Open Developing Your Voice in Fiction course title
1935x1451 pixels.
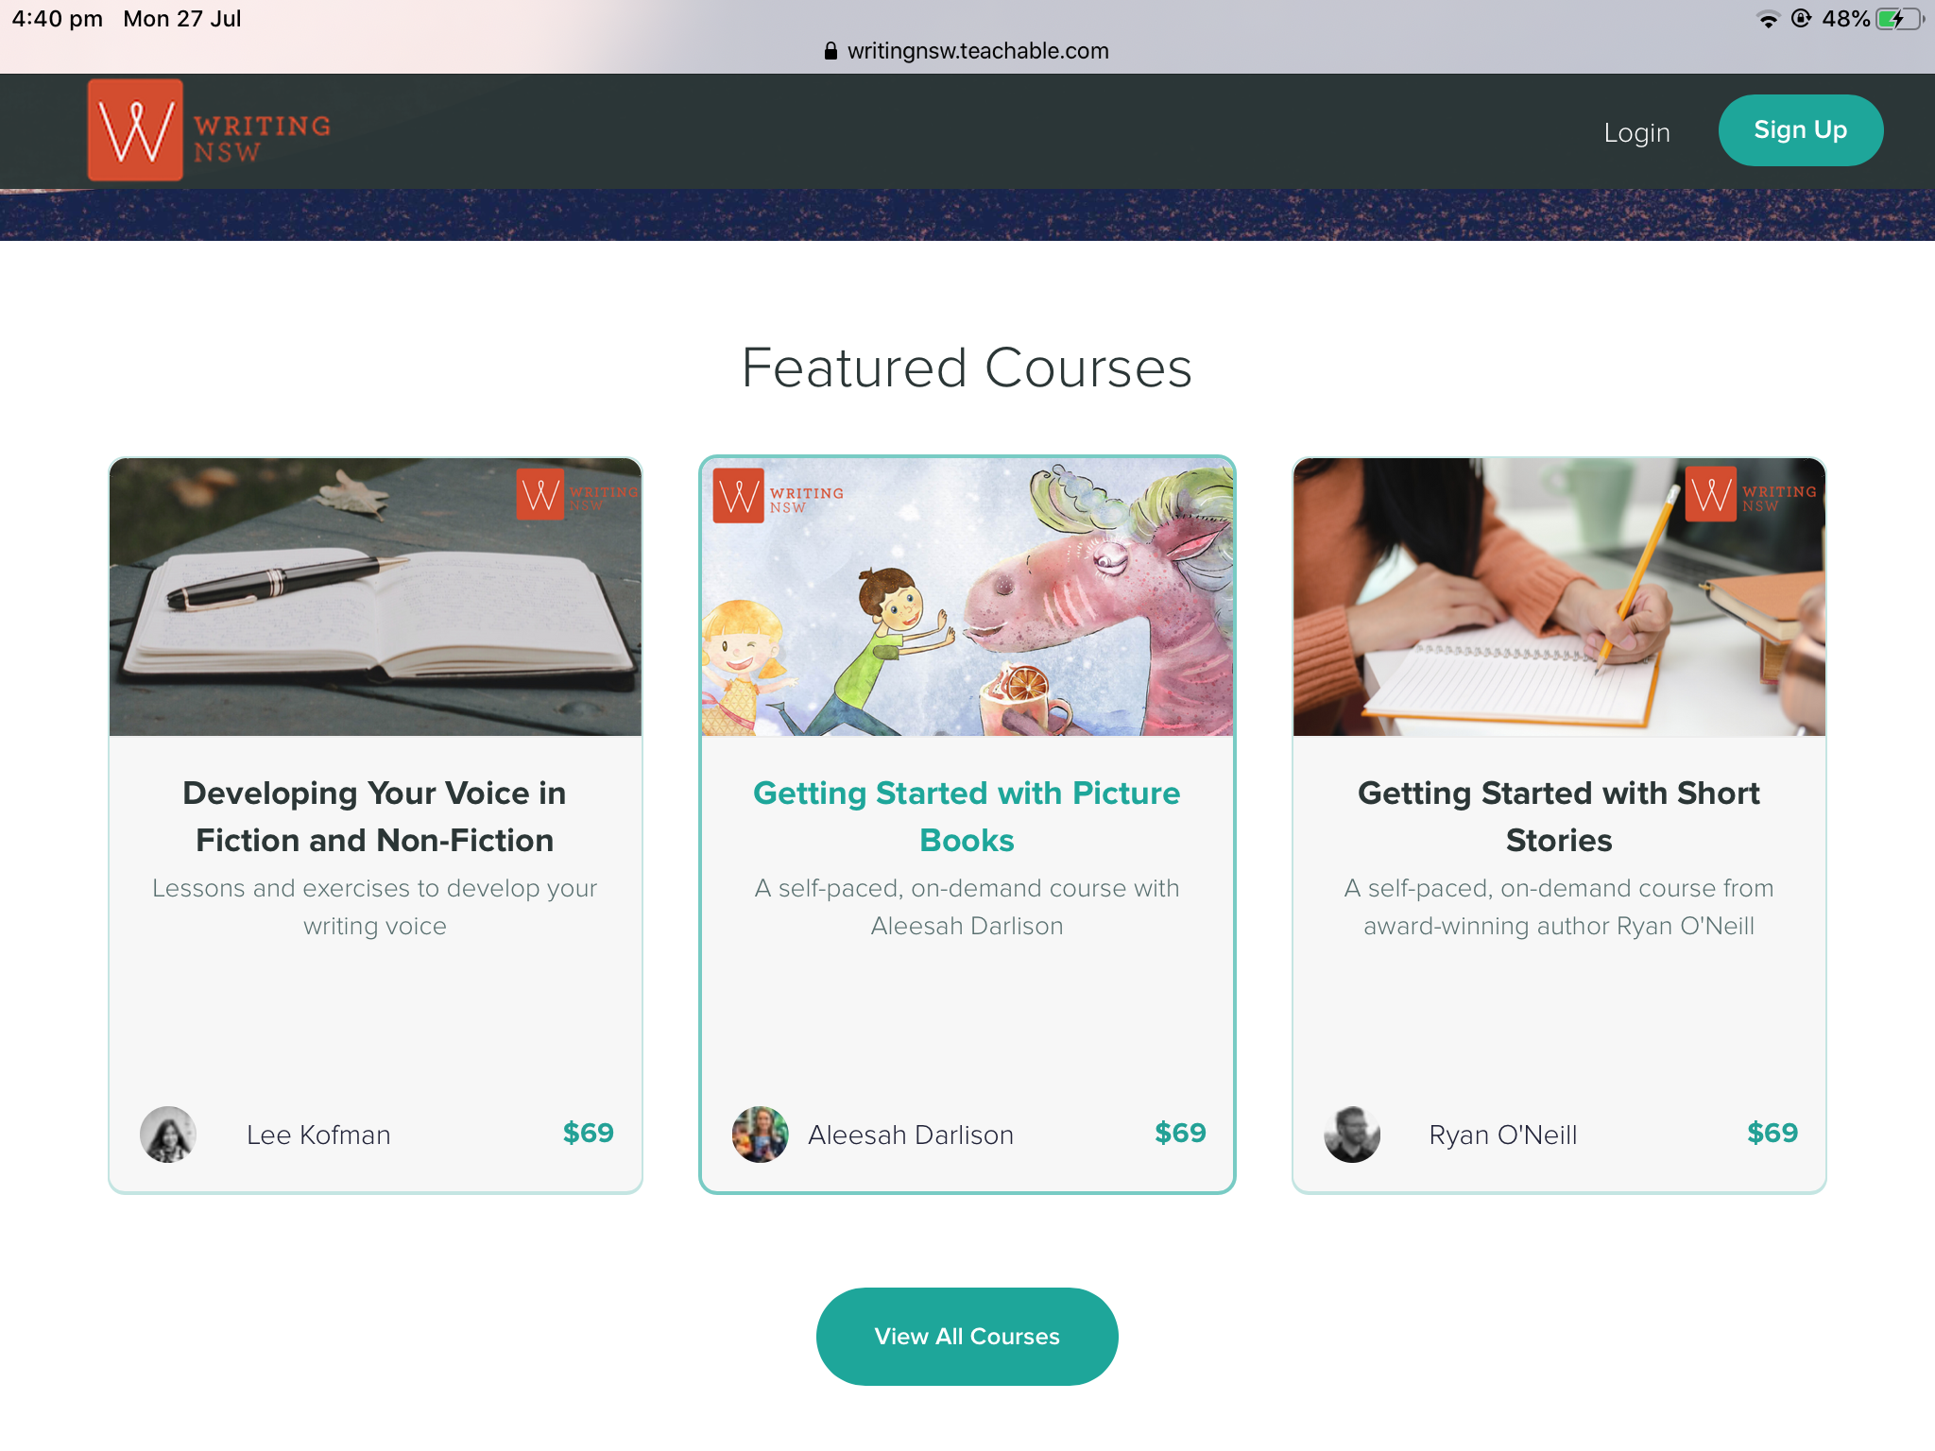click(x=375, y=816)
